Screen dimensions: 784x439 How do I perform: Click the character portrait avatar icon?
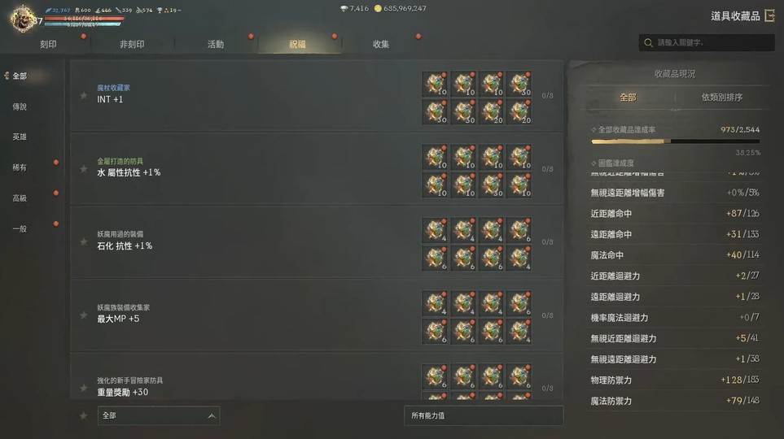[x=23, y=19]
